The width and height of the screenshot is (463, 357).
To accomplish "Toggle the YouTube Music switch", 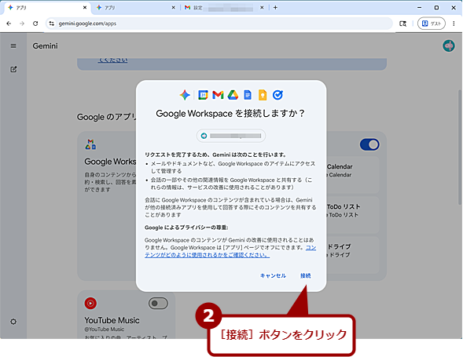I will pos(158,304).
